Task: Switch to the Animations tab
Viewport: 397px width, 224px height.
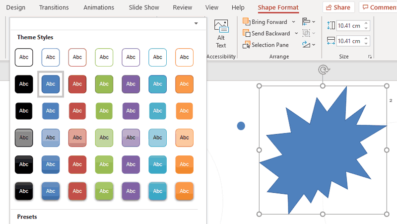Action: (x=99, y=7)
